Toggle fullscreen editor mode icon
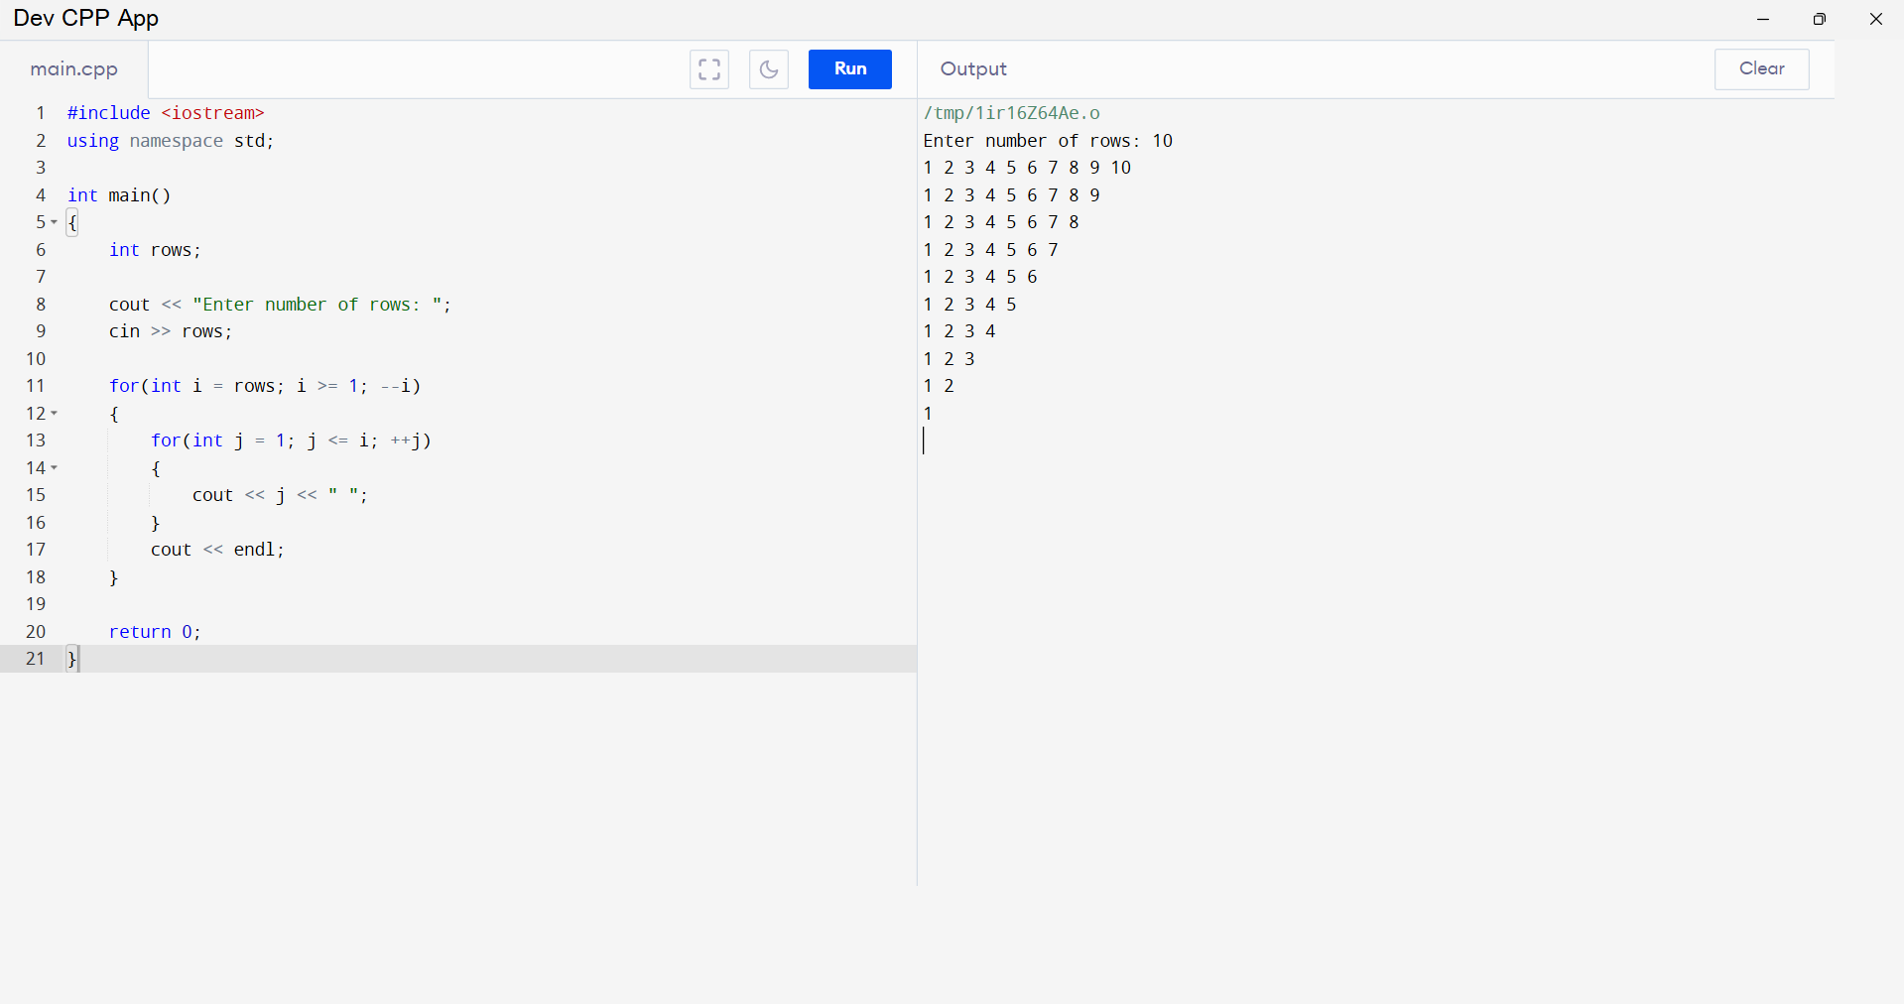The image size is (1904, 1004). 709,69
